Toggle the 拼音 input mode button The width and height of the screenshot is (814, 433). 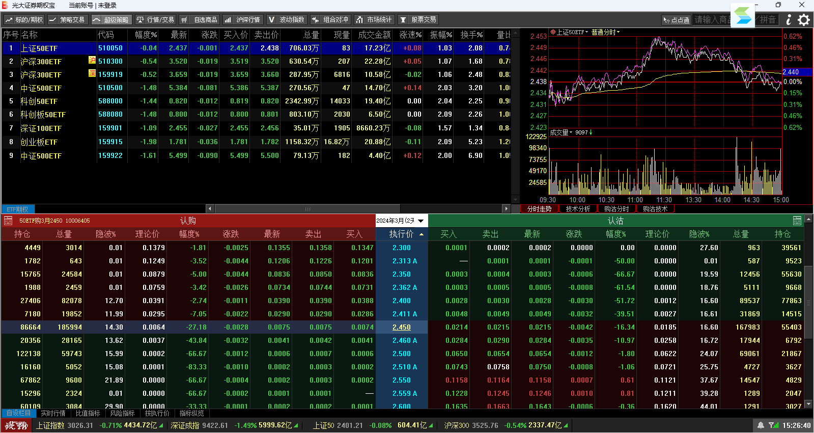(768, 20)
